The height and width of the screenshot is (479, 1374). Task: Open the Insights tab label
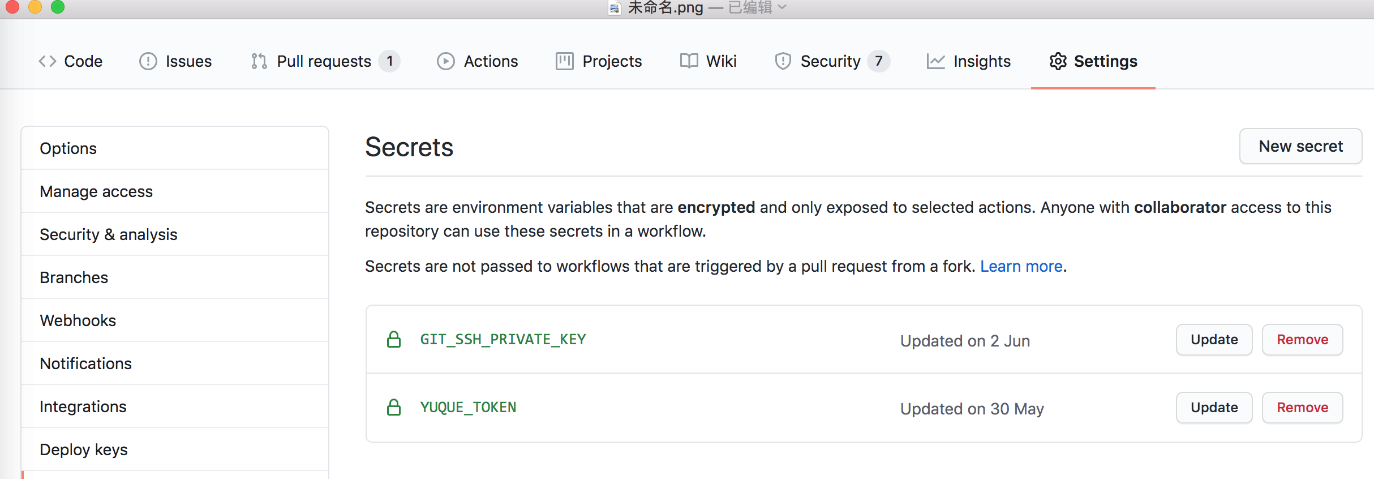coord(982,61)
